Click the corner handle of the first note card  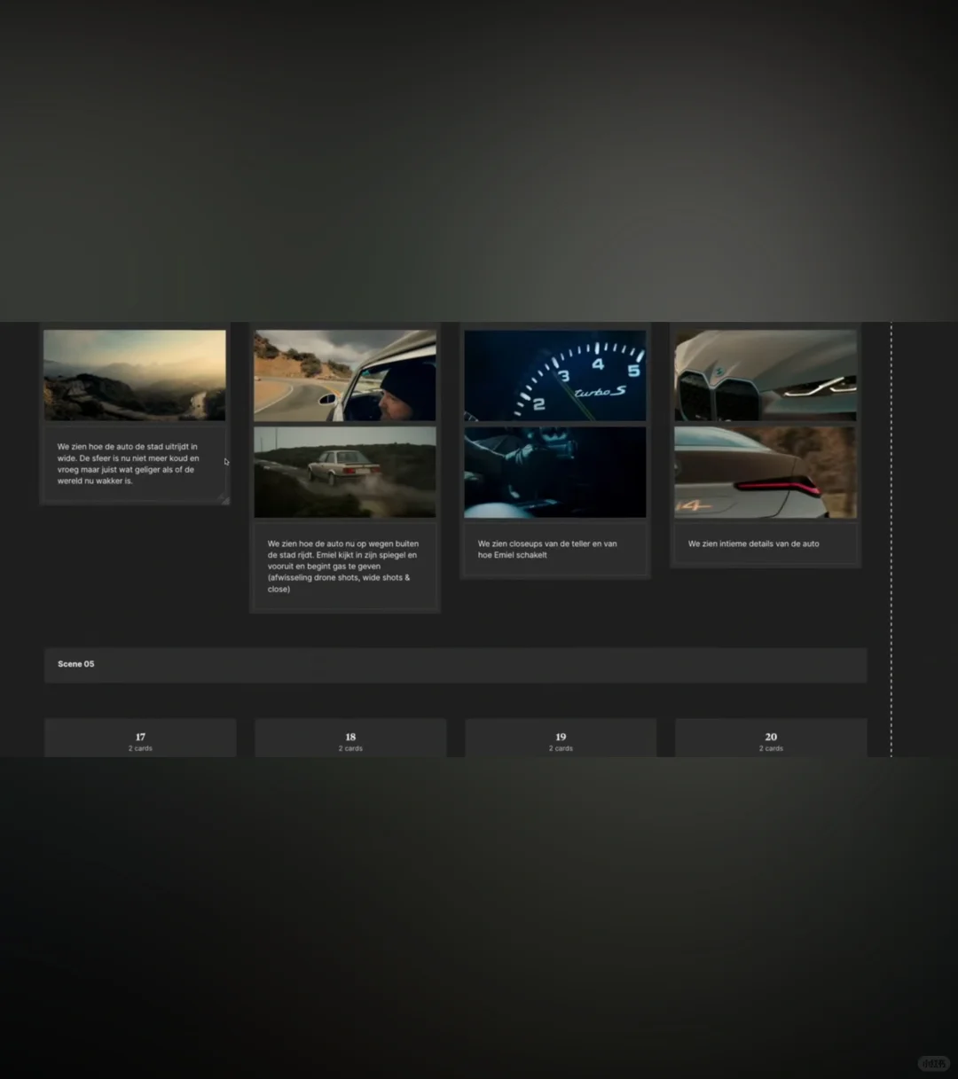(224, 500)
